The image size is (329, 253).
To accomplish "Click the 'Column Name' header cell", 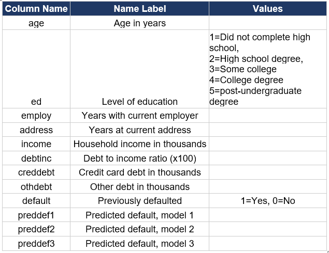I will 36,9.
